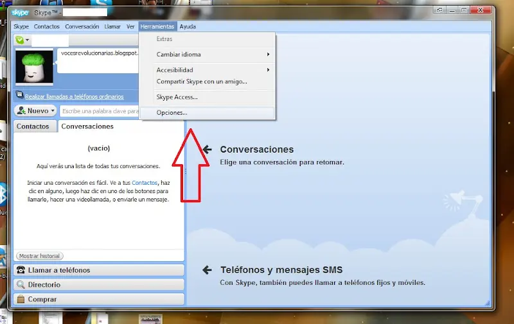Click the mood message text field
The width and height of the screenshot is (514, 324).
(98, 61)
